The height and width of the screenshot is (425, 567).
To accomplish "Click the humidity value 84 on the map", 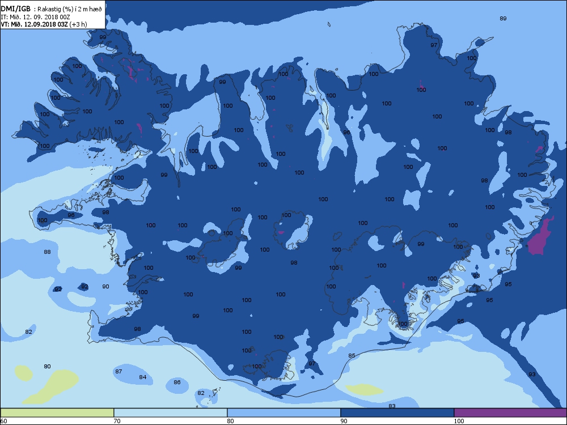I will click(x=143, y=377).
